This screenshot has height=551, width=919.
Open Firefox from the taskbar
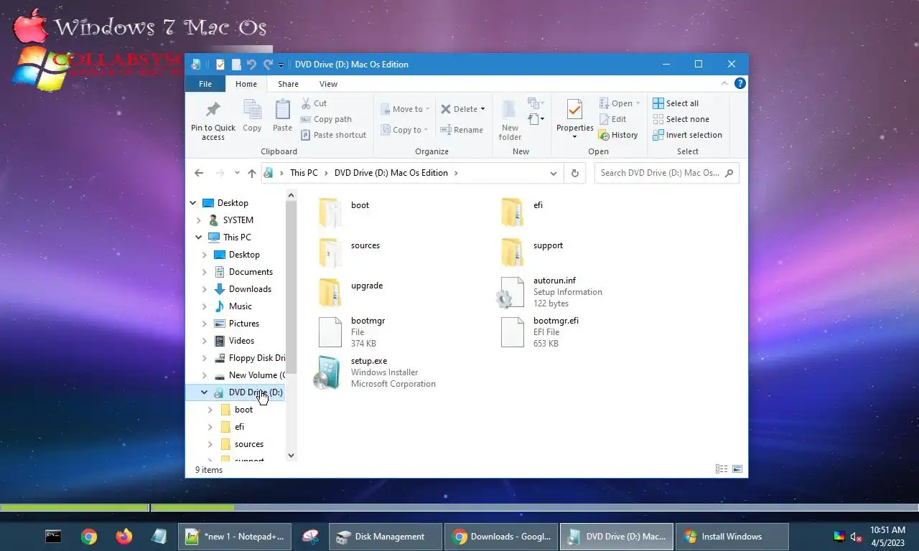point(124,537)
